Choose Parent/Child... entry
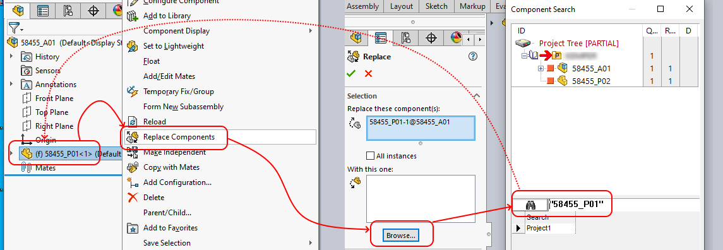The height and width of the screenshot is (250, 723). coord(167,213)
